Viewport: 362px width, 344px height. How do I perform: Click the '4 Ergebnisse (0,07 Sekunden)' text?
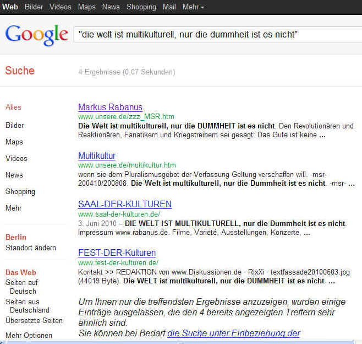[x=127, y=72]
